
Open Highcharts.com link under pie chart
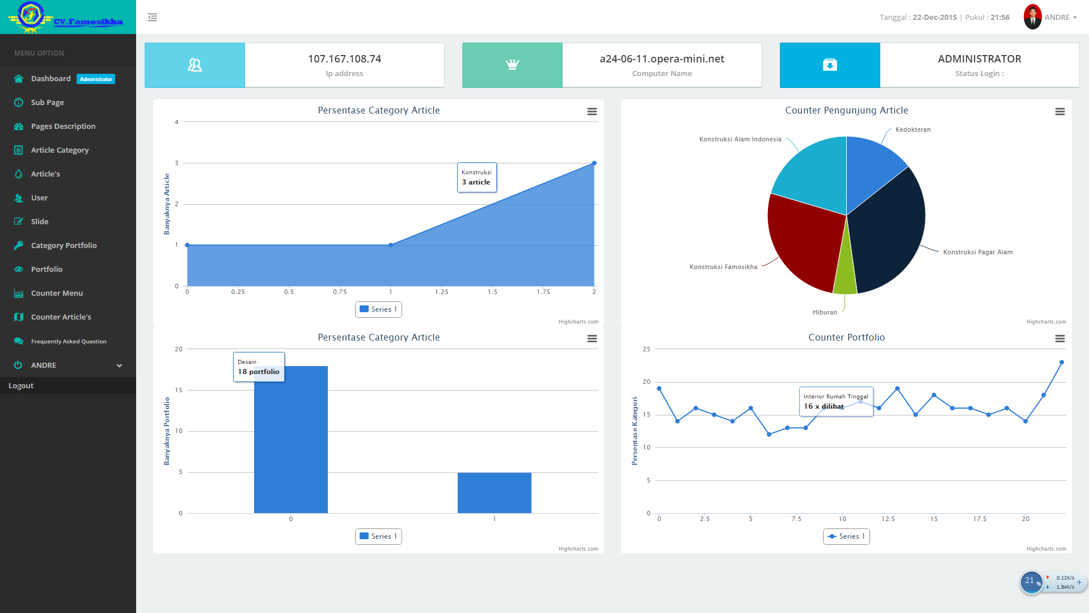1046,322
